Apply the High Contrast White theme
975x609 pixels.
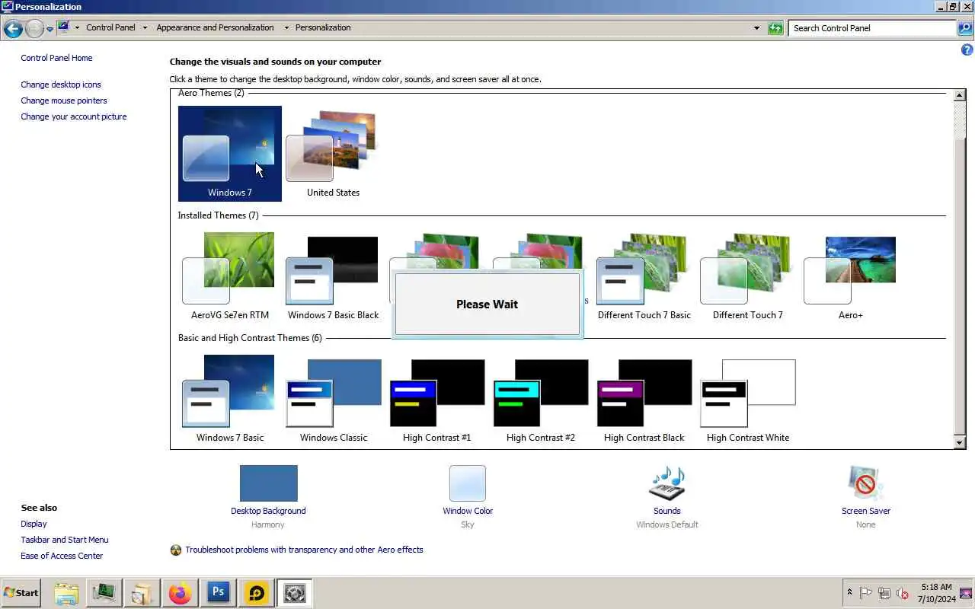[748, 399]
